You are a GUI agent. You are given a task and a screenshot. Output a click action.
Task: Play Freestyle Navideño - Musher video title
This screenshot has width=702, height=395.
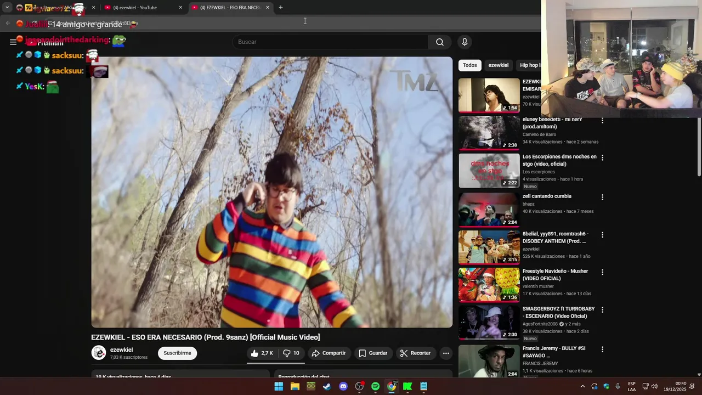coord(555,275)
